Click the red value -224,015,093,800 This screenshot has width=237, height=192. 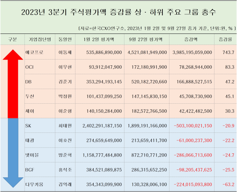[x=193, y=185]
